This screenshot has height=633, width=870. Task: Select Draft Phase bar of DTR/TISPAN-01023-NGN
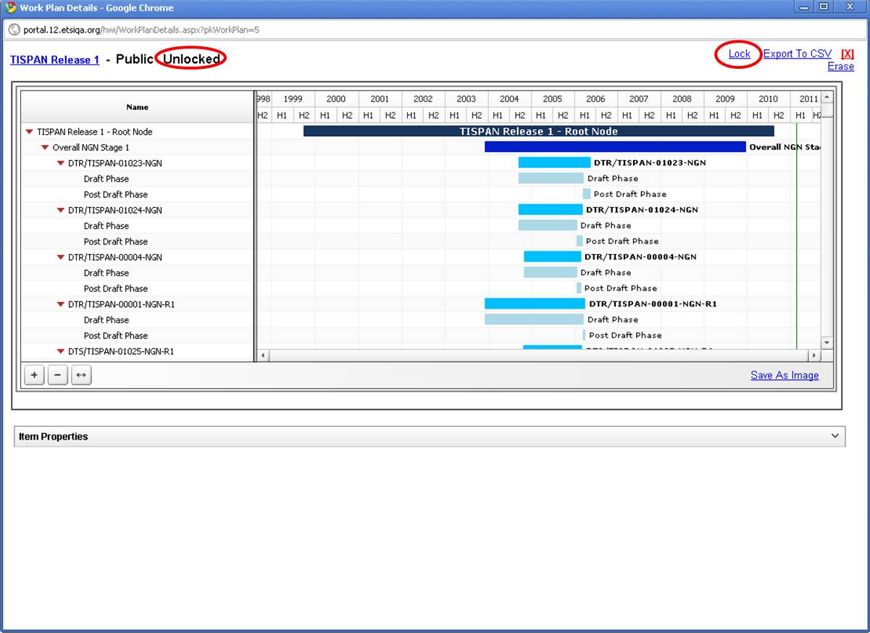tap(551, 178)
